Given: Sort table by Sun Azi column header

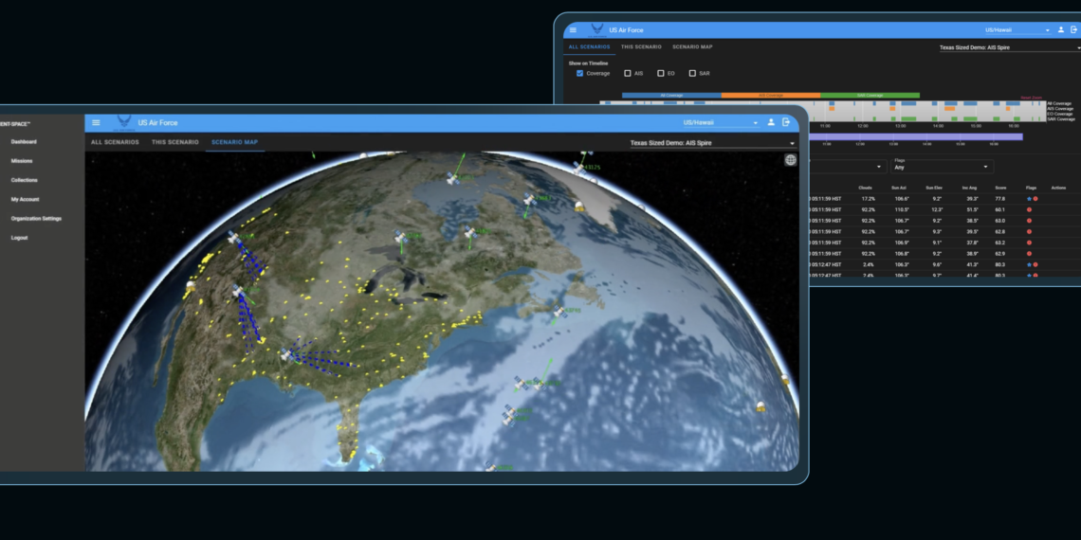Looking at the screenshot, I should pos(901,188).
